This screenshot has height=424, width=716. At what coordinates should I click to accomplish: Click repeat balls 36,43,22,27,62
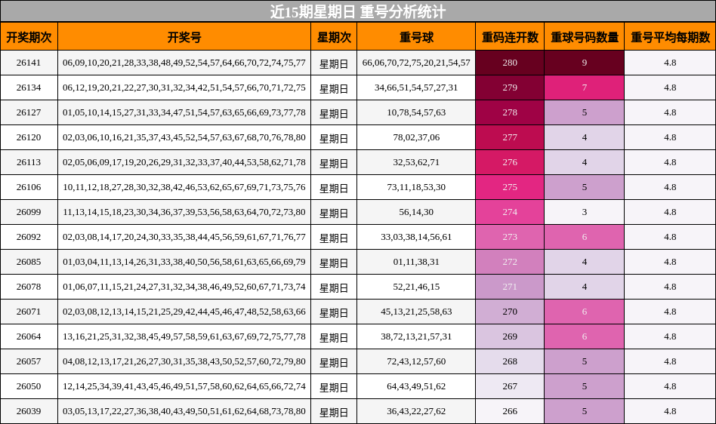[x=416, y=411]
